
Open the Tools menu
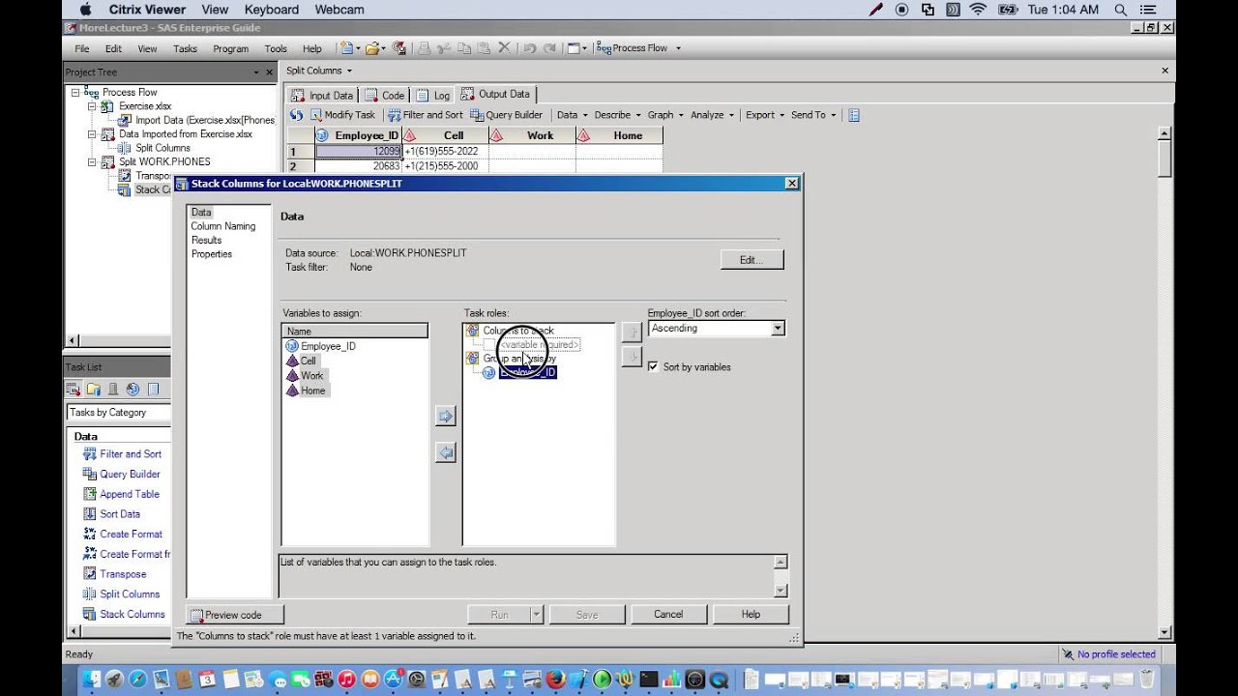276,48
